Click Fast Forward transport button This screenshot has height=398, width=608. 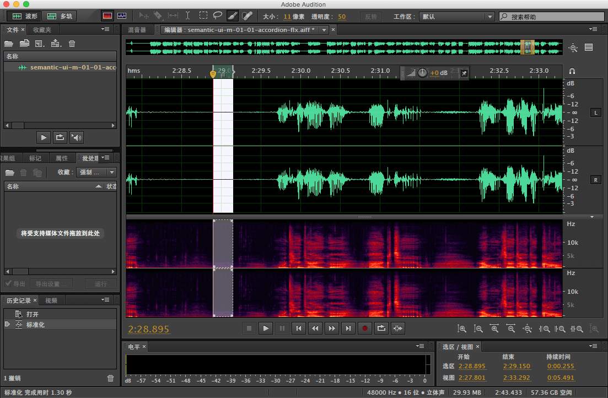332,328
